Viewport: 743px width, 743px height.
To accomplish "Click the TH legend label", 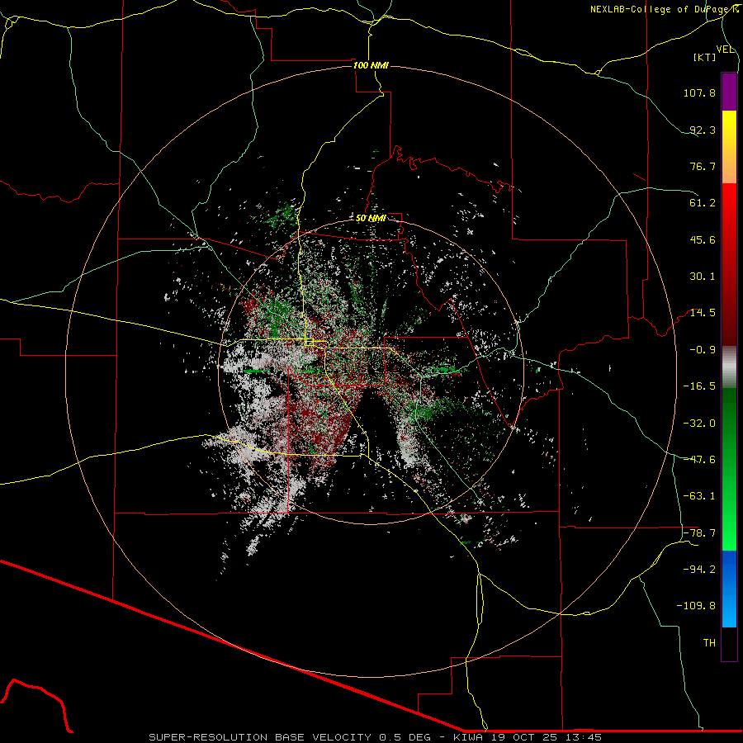I will pos(709,643).
